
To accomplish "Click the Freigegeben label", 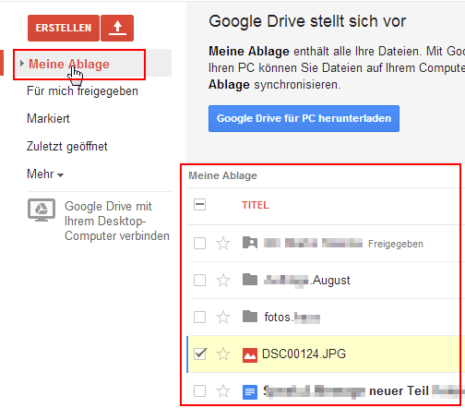I will tap(396, 244).
